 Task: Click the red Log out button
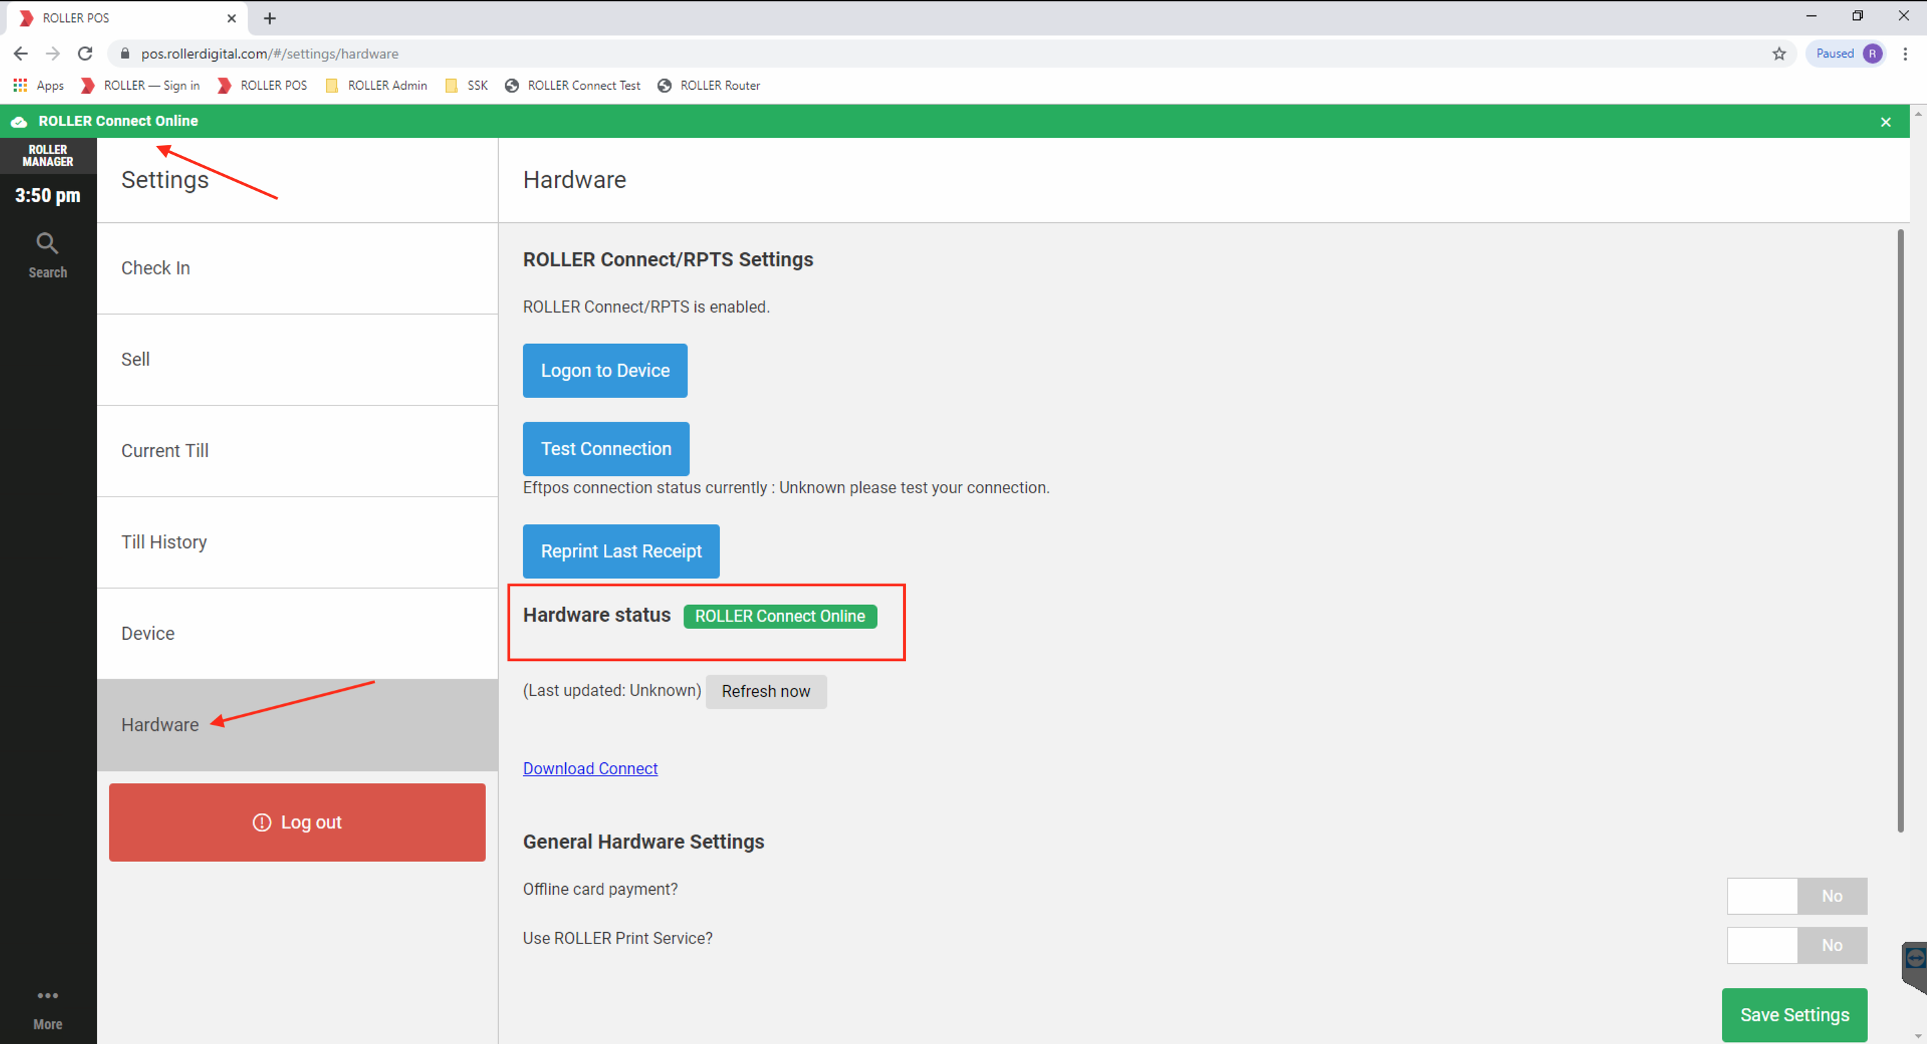tap(297, 822)
